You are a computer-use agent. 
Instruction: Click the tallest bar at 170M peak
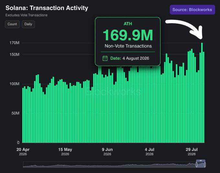click(202, 93)
